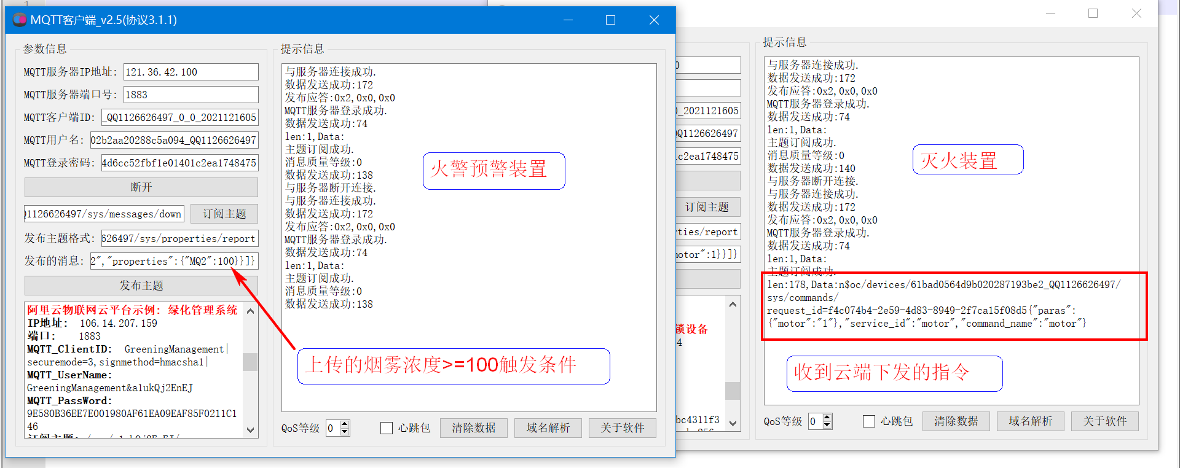This screenshot has height=468, width=1180.
Task: Click the MQTT登录密码 label
Action: point(60,163)
